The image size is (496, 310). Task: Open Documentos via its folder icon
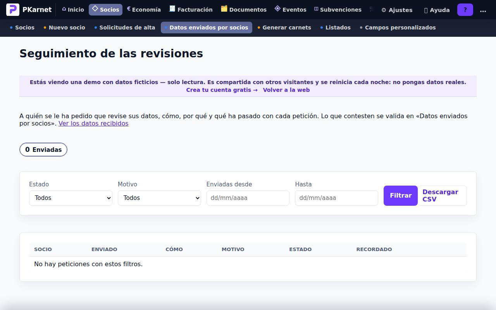tap(224, 9)
